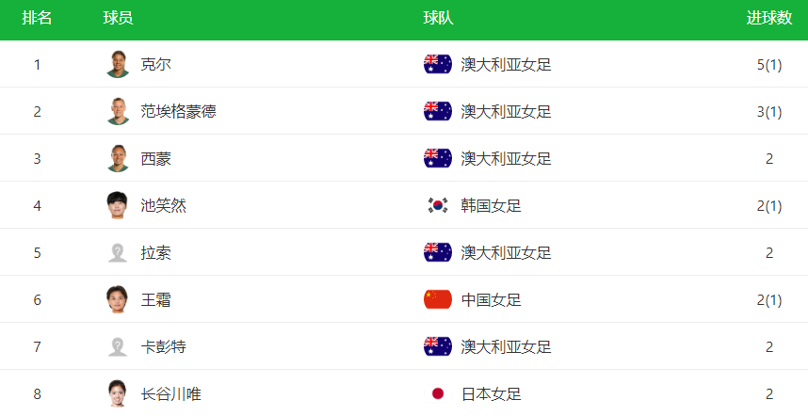The width and height of the screenshot is (808, 416).
Task: Click the Australian flag in row 1
Action: click(438, 64)
